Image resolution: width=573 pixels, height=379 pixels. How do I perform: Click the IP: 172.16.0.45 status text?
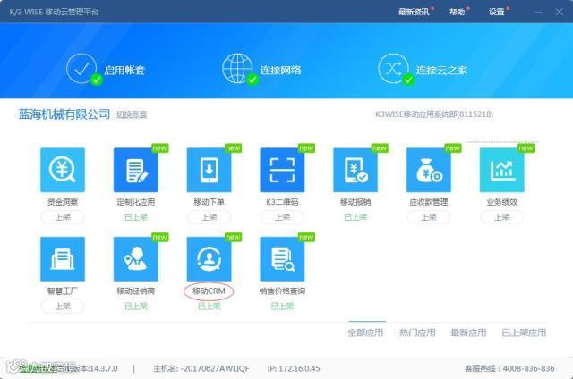click(294, 369)
